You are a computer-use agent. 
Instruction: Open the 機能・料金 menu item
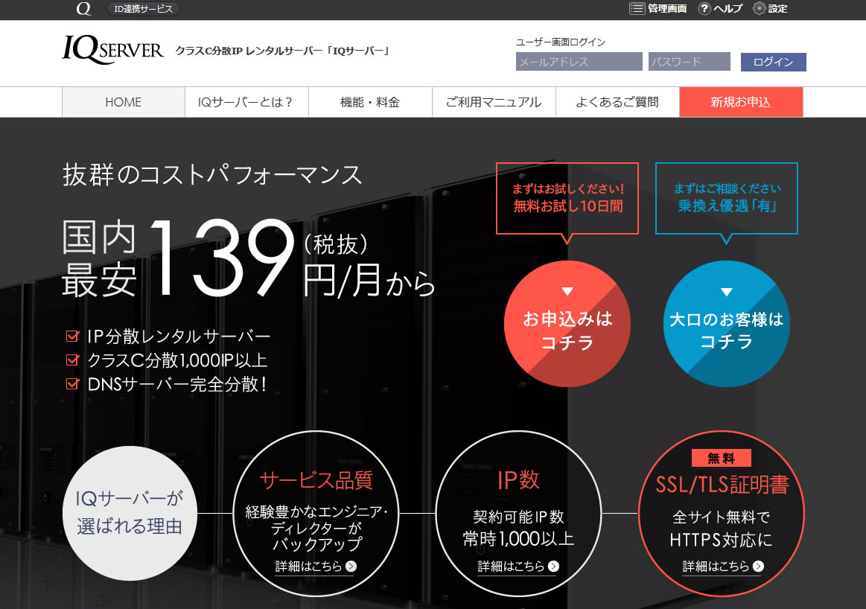tap(370, 102)
